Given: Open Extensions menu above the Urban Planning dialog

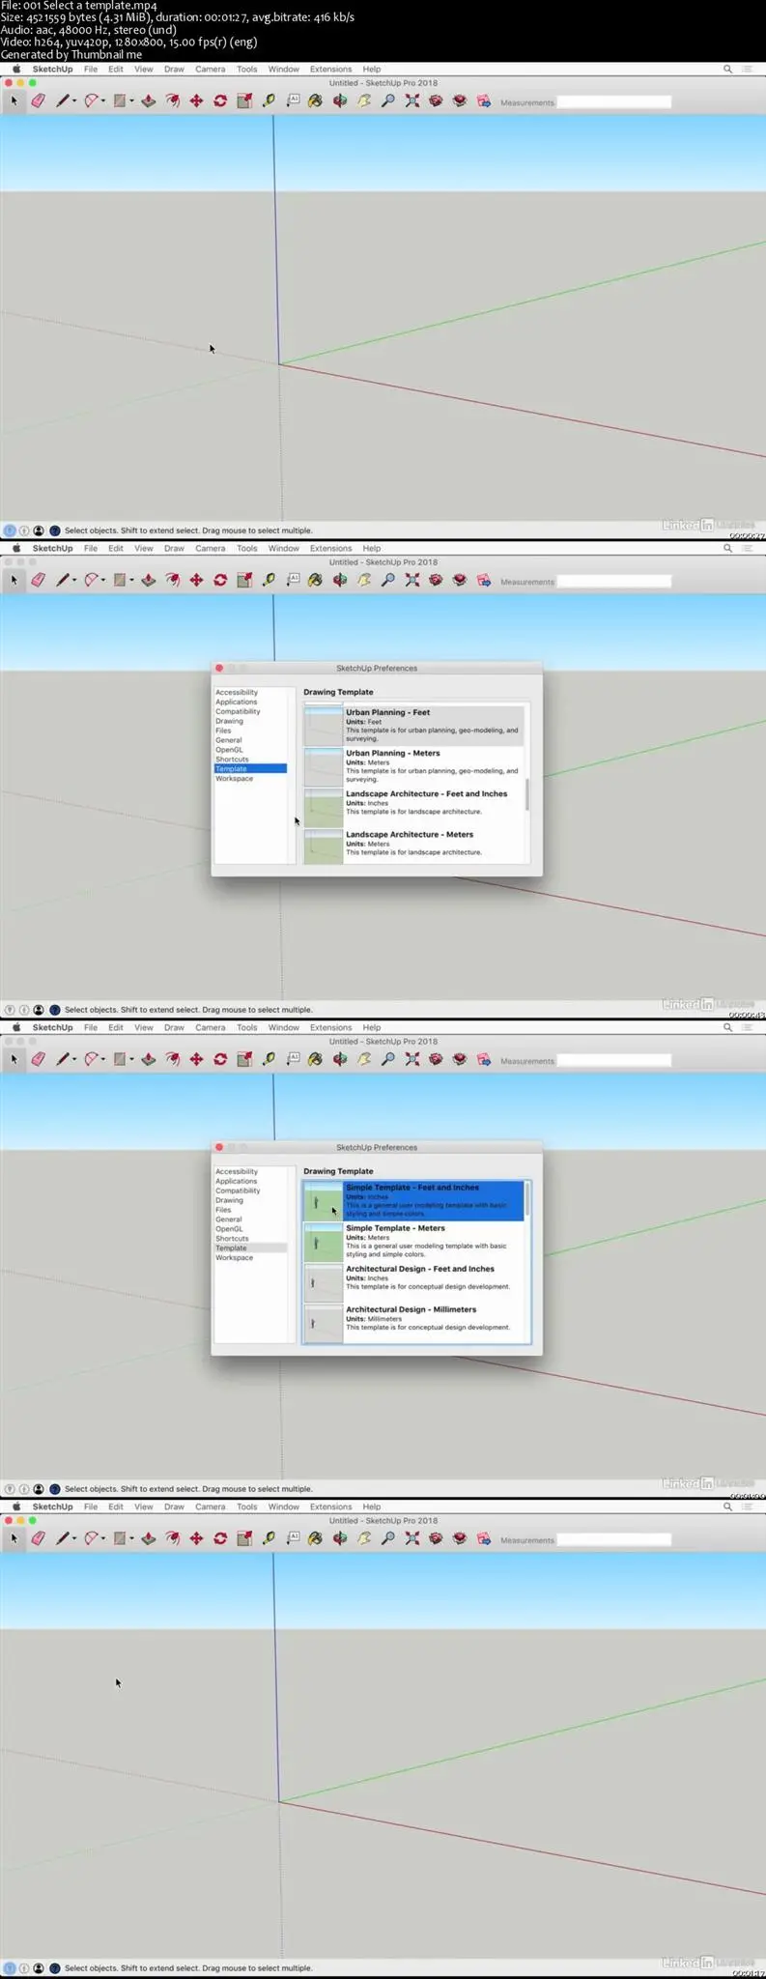Looking at the screenshot, I should coord(330,548).
